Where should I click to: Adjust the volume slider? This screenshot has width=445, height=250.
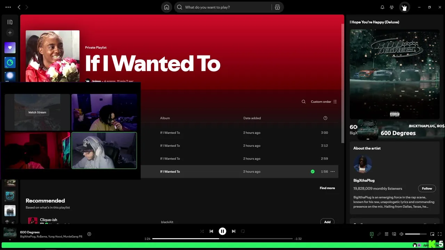[416, 234]
